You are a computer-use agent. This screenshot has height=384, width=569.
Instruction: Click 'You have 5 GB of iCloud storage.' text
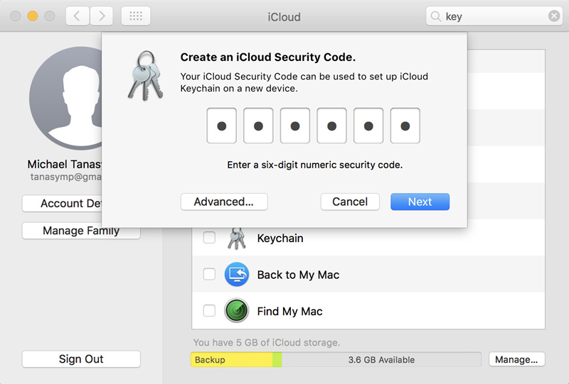click(267, 342)
